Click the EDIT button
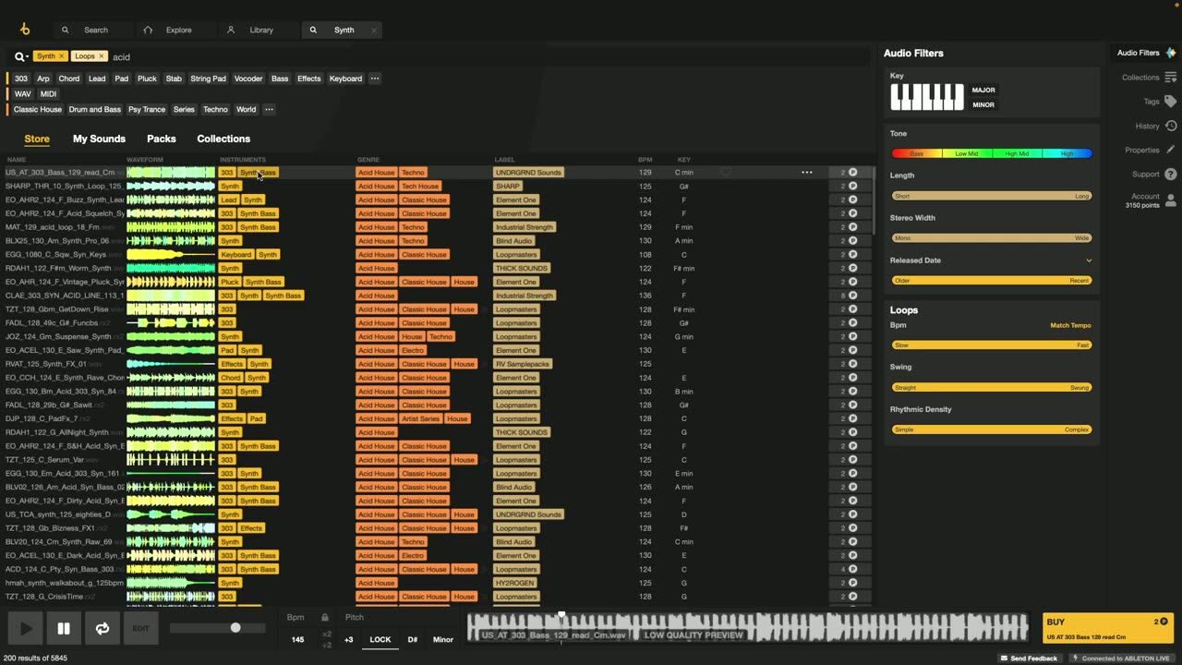 pos(140,629)
